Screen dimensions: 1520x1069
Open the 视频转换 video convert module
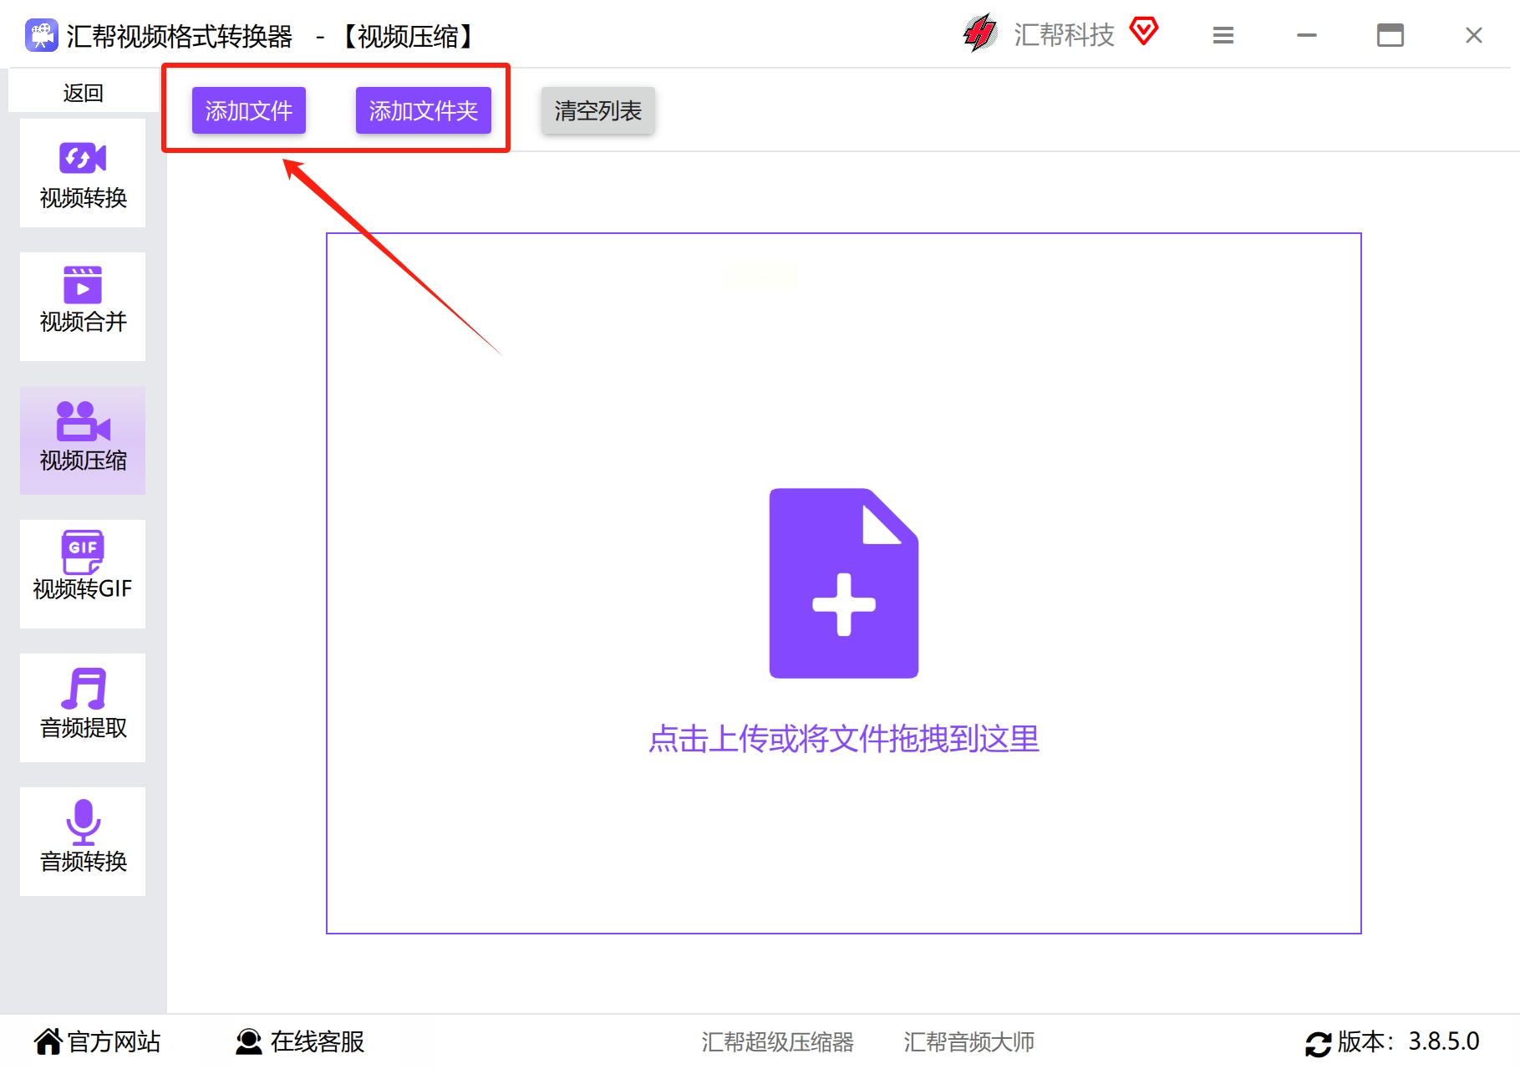(x=83, y=173)
